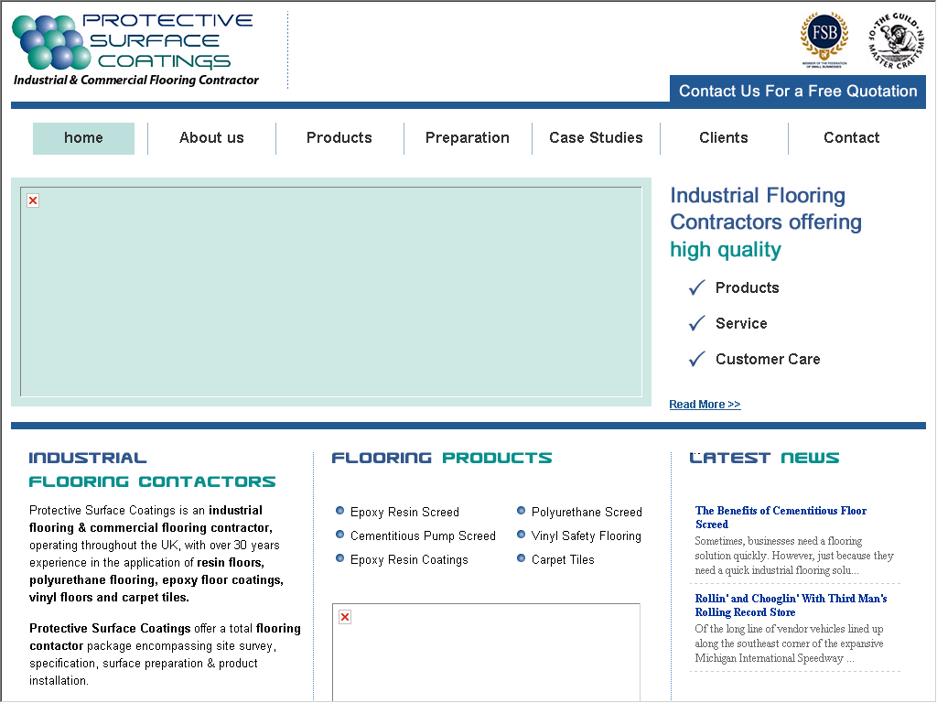This screenshot has width=937, height=703.
Task: Open Rollin' and Chooglin' Rolling Record Store article
Action: pyautogui.click(x=791, y=606)
